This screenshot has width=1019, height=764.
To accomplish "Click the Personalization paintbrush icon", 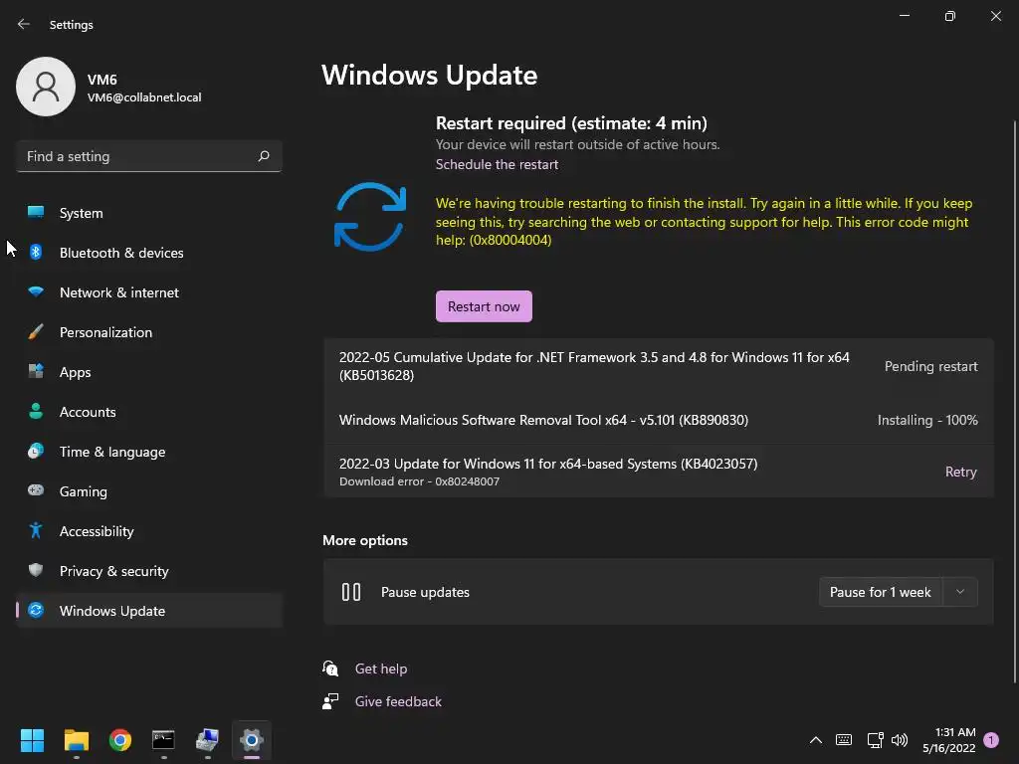I will click(36, 332).
